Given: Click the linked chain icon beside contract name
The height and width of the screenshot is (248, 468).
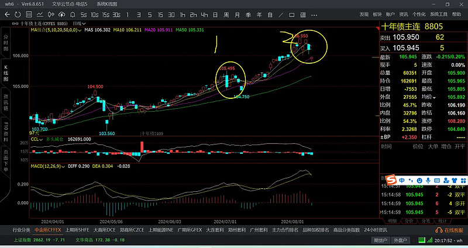Looking at the screenshot, I should (15, 23).
